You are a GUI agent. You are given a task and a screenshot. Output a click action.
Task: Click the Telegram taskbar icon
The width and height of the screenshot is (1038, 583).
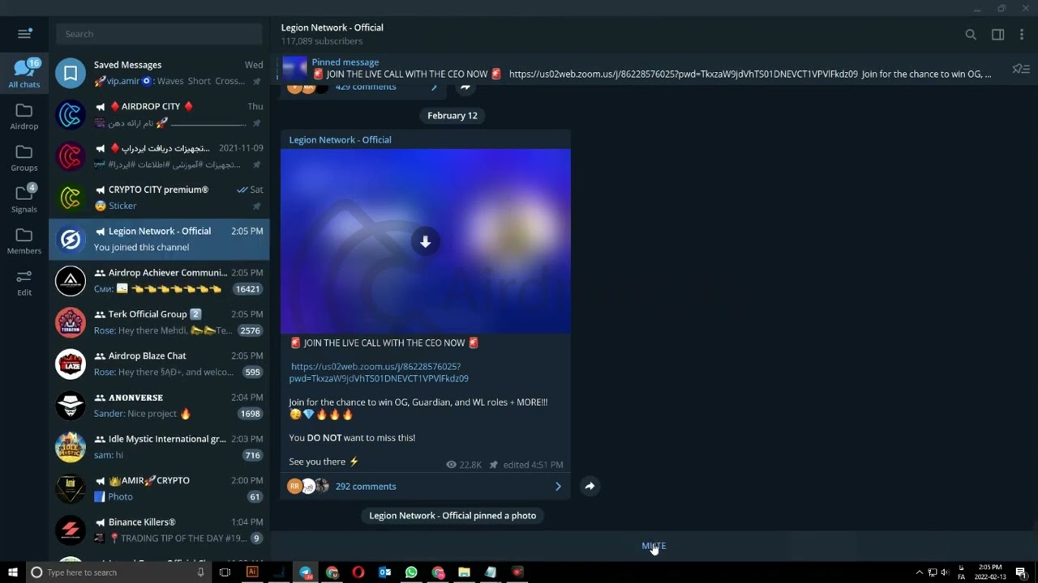[306, 572]
